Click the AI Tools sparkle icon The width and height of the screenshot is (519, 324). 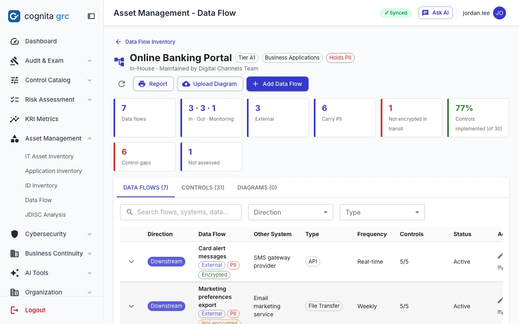click(x=15, y=273)
